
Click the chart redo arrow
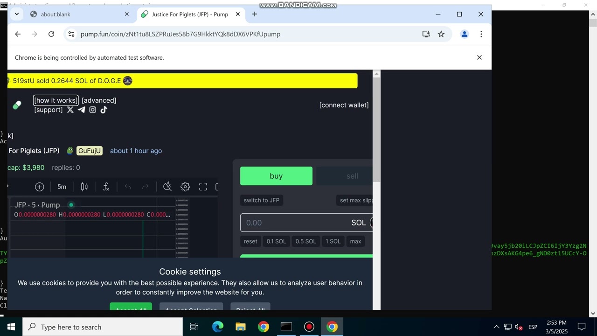146,187
